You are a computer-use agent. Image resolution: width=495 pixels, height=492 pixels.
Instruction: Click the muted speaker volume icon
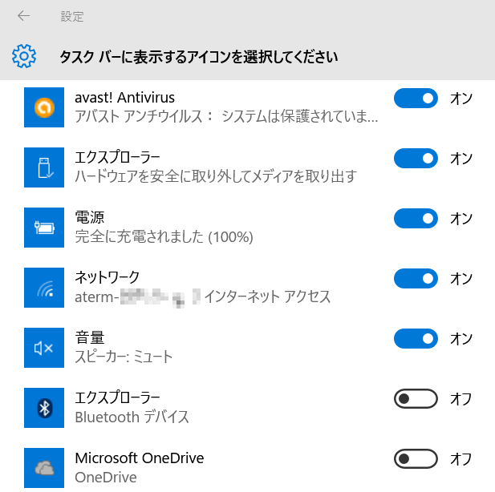point(44,348)
